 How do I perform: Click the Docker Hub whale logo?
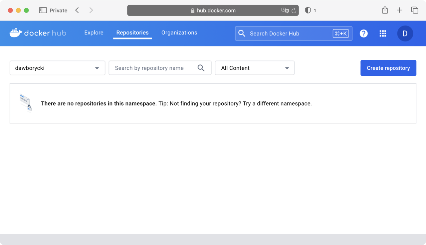pyautogui.click(x=16, y=33)
